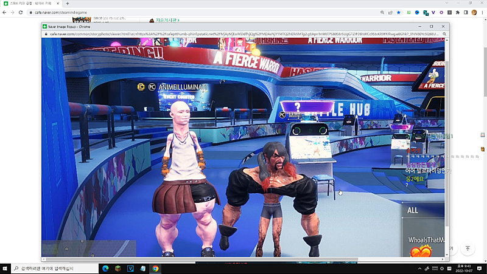This screenshot has width=487, height=274.
Task: Open the Extensions puzzle piece menu
Action: pyautogui.click(x=458, y=12)
